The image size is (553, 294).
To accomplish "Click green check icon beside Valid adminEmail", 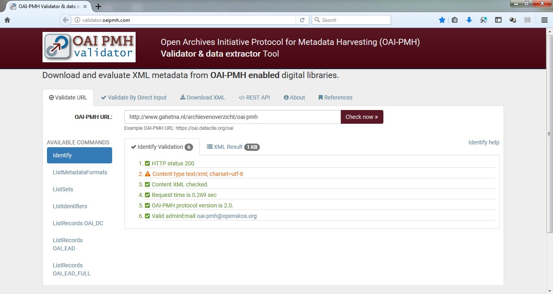I will (x=147, y=216).
